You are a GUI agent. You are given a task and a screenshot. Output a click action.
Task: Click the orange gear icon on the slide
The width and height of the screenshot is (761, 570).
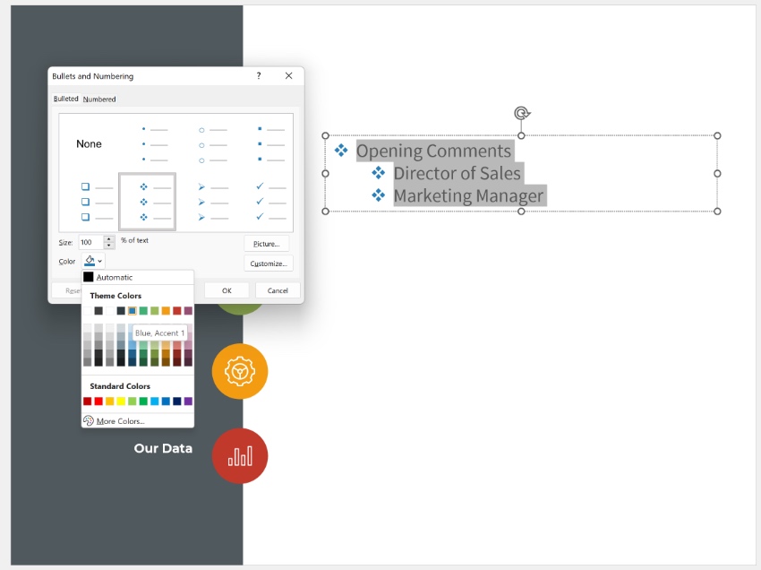pos(239,371)
